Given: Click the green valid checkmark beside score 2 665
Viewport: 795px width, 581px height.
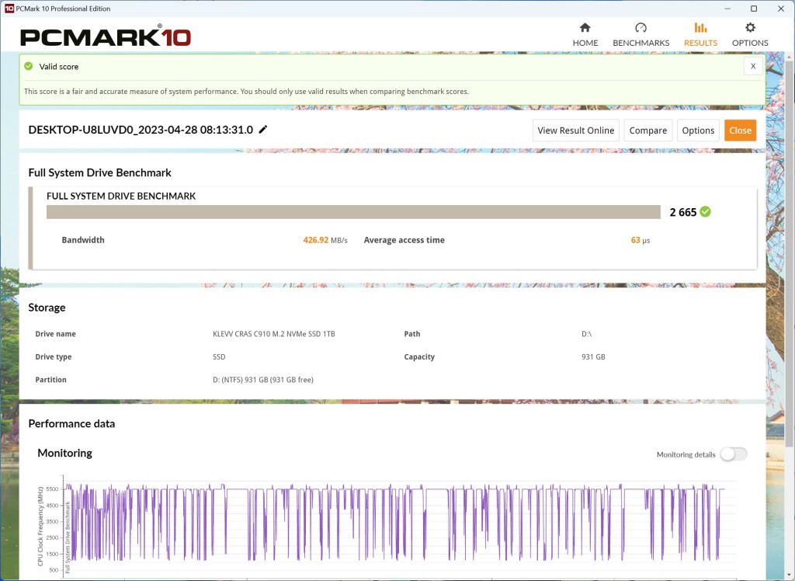Looking at the screenshot, I should pos(705,211).
